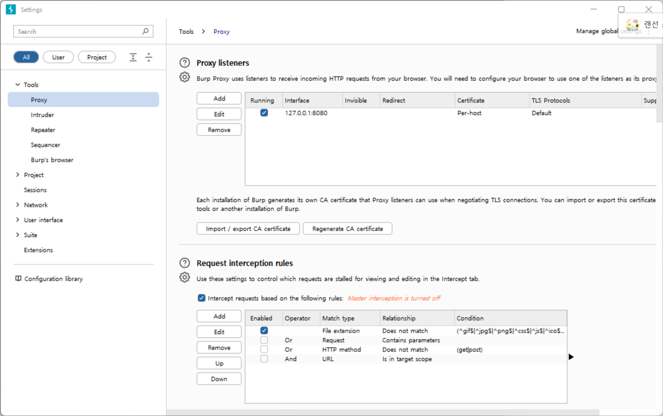Remove the selected proxy listener

(x=219, y=130)
